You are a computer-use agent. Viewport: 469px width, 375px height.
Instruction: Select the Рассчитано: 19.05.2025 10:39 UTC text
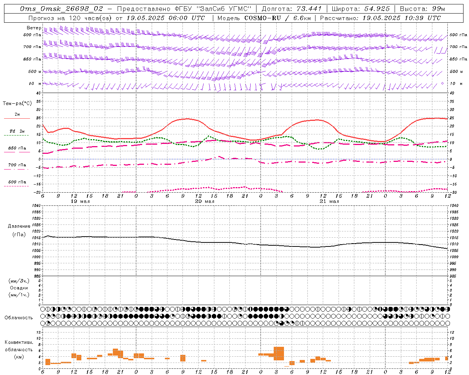pyautogui.click(x=381, y=18)
